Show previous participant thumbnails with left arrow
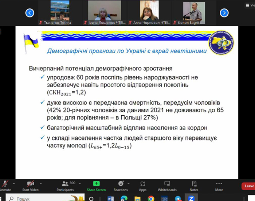Screen dimensions: 255x201 tap(30, 13)
